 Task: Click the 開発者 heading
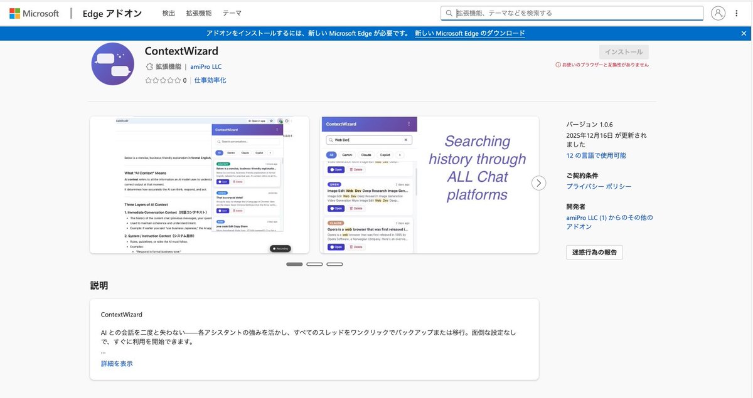pyautogui.click(x=575, y=206)
